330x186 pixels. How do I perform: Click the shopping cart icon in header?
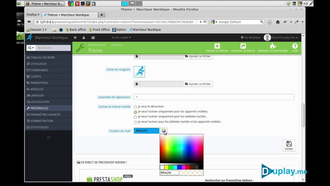(x=75, y=37)
